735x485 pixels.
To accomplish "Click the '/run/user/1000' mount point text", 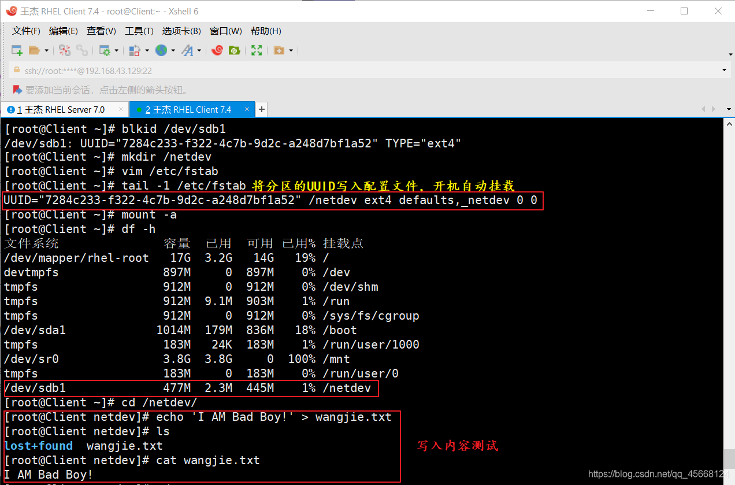I will (371, 345).
